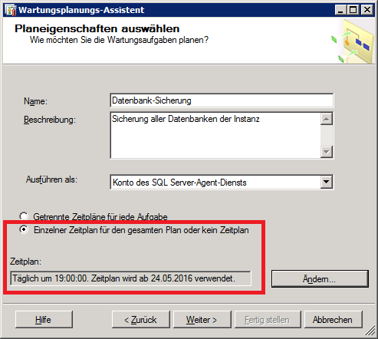Click into the Beschreibung text area

[215, 135]
